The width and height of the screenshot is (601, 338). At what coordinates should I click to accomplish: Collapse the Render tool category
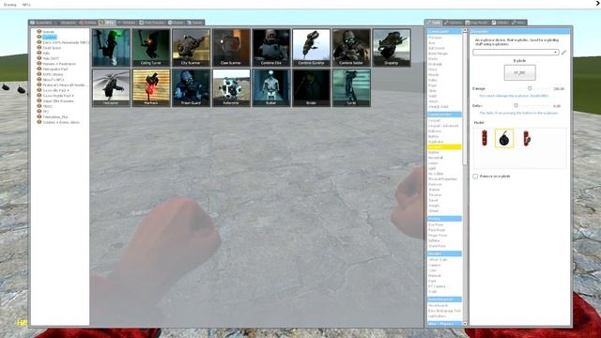444,253
